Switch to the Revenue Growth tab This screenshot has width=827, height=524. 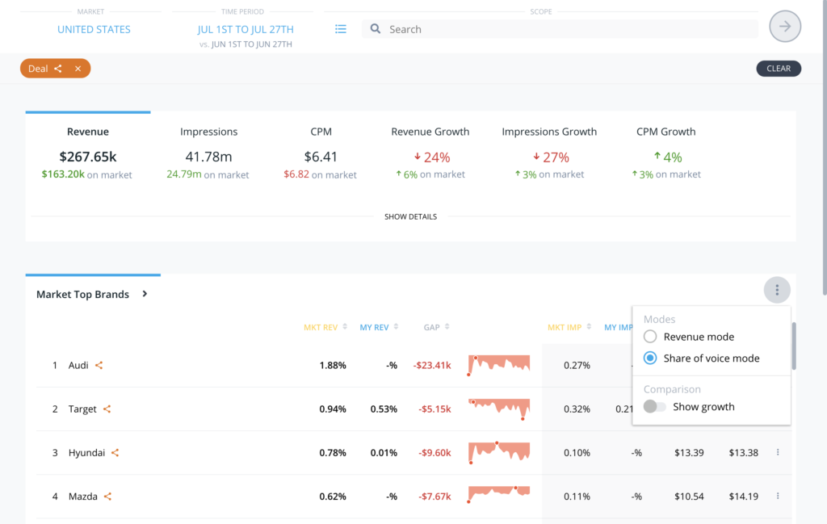(430, 153)
